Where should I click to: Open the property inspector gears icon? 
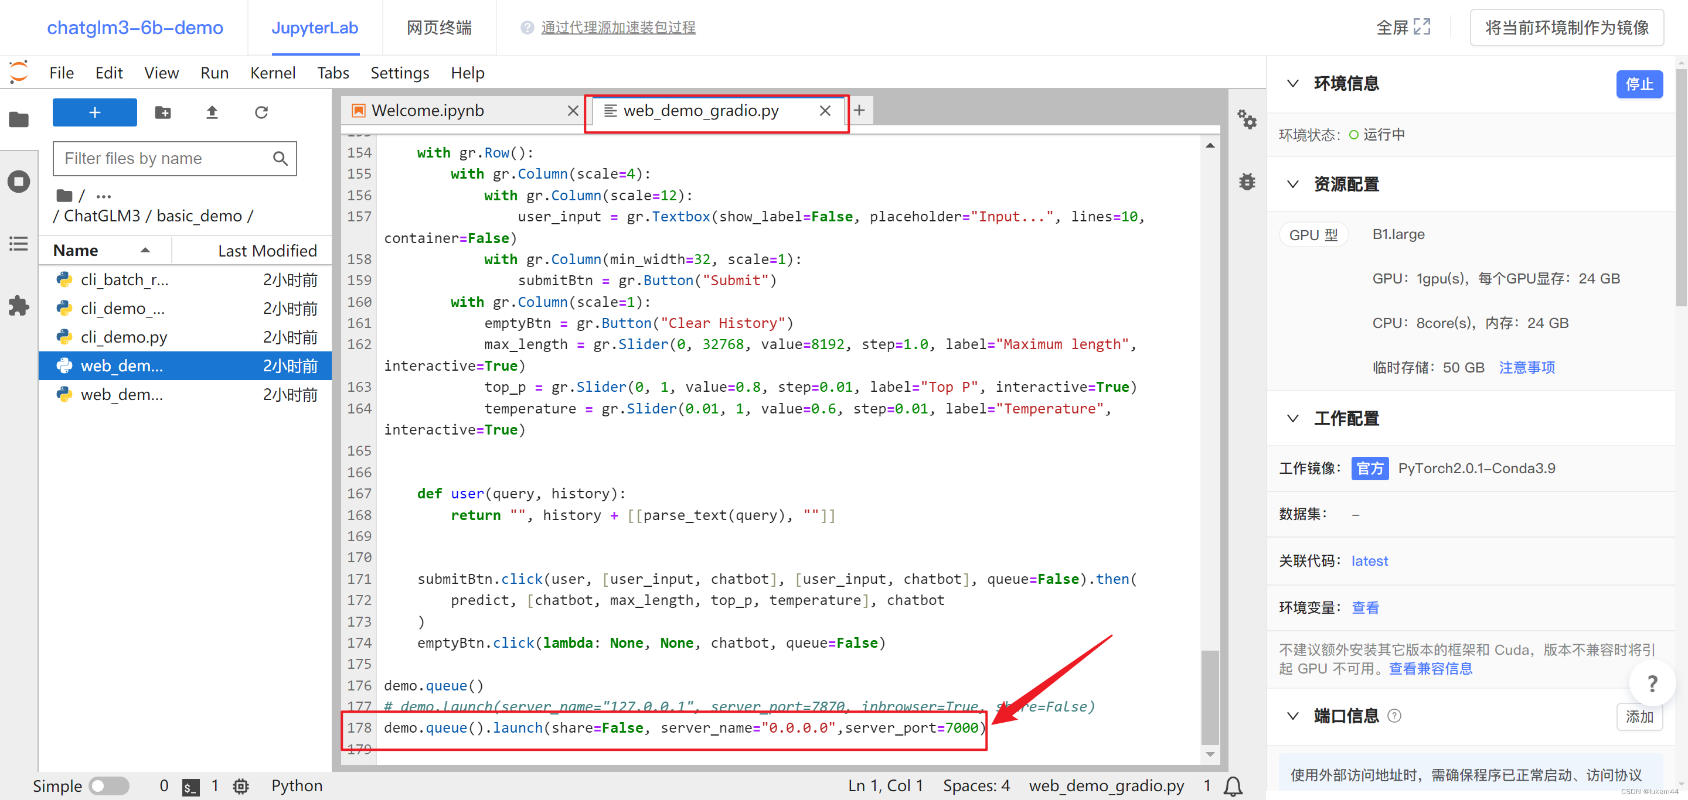pyautogui.click(x=1246, y=119)
